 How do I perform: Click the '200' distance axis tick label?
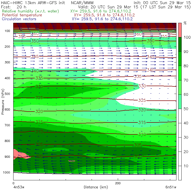118,183
